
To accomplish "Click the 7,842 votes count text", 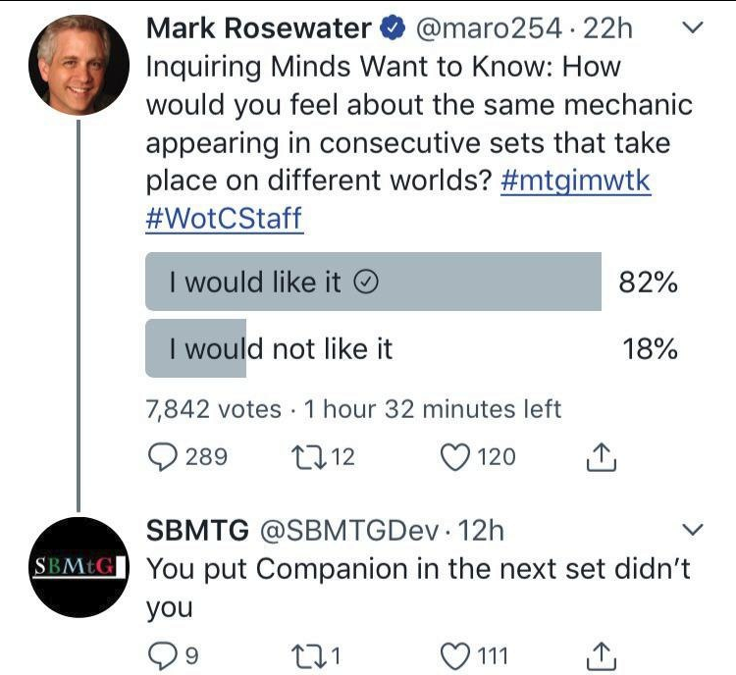I will (213, 408).
